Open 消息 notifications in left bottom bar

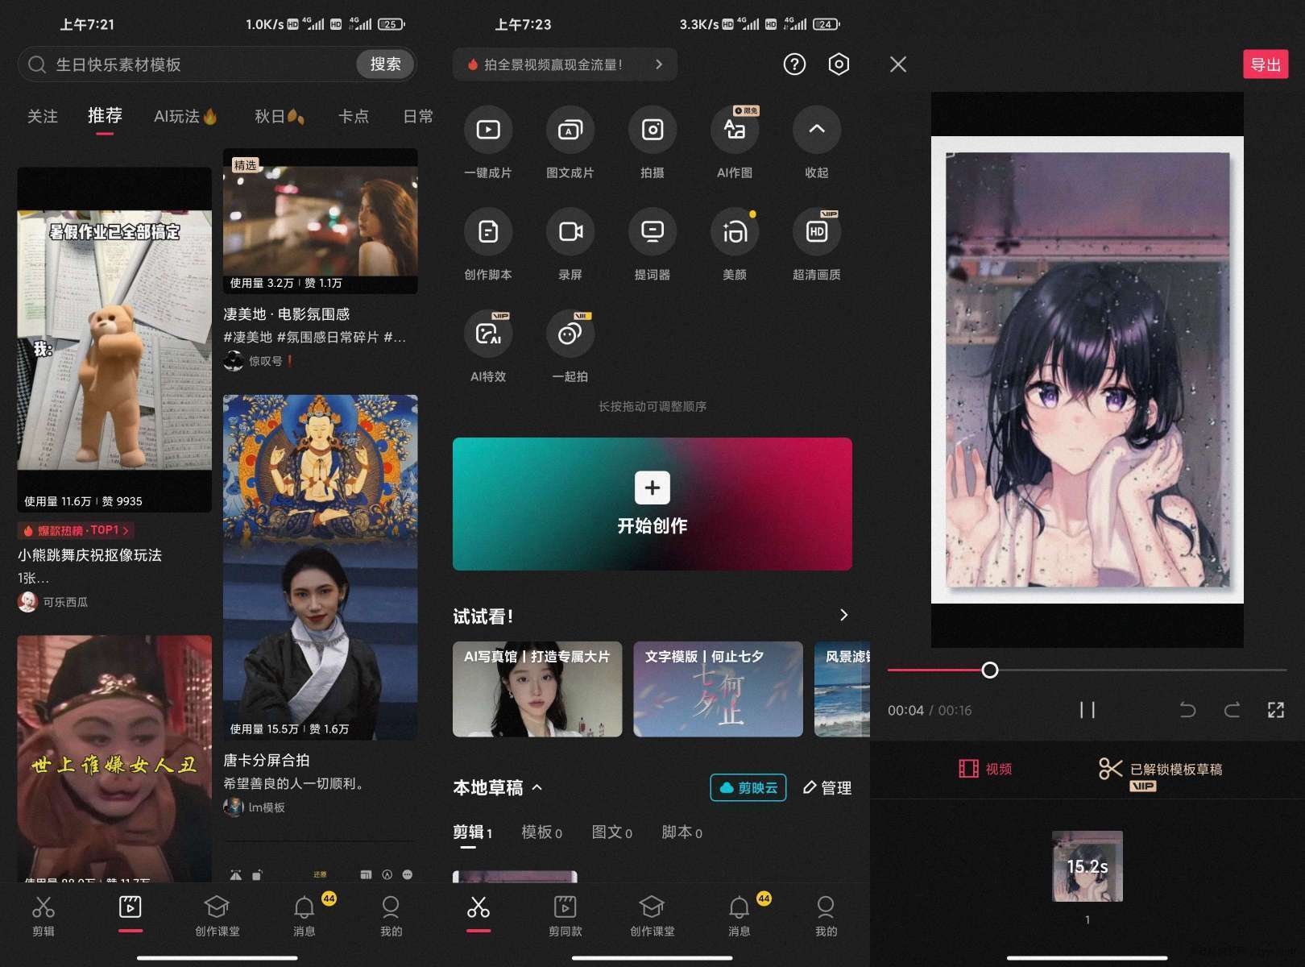click(x=304, y=916)
